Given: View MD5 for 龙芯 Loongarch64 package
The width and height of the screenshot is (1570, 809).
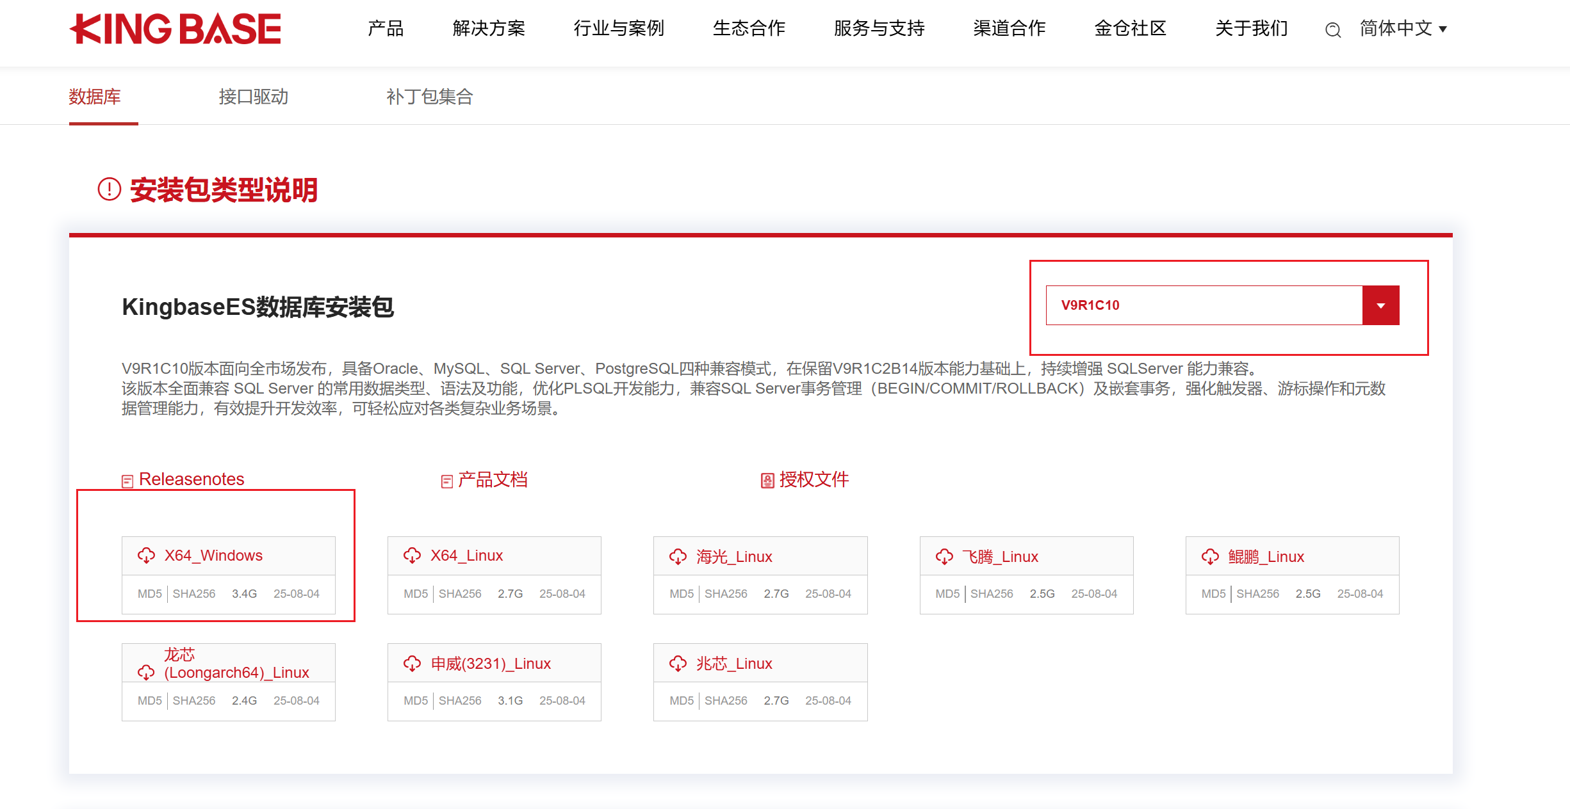Looking at the screenshot, I should [150, 701].
